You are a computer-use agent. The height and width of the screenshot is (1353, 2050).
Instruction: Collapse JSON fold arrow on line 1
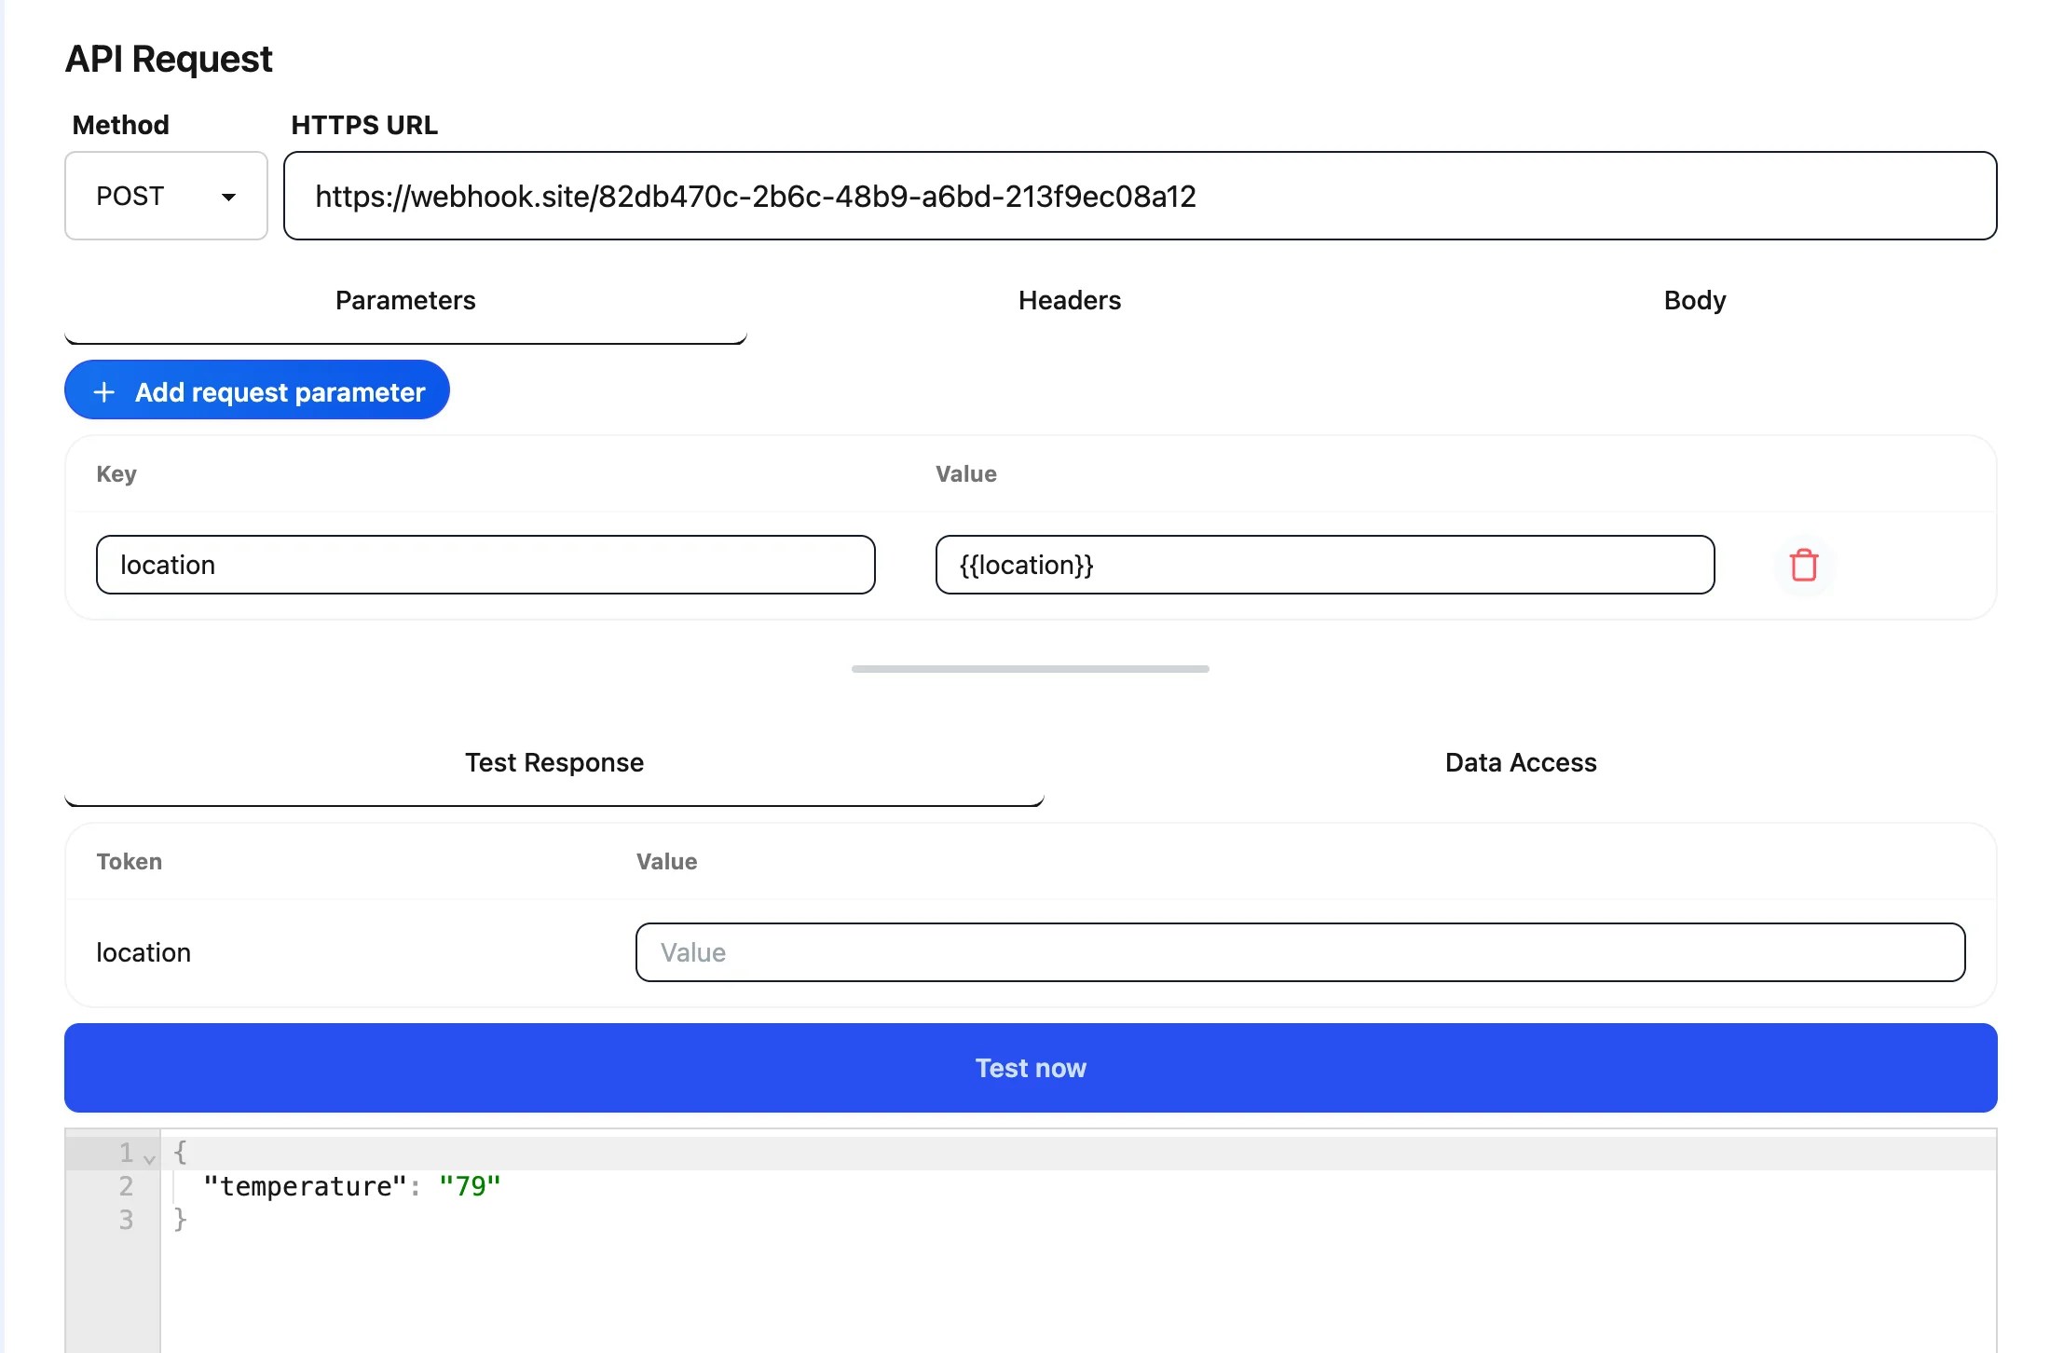(x=149, y=1160)
